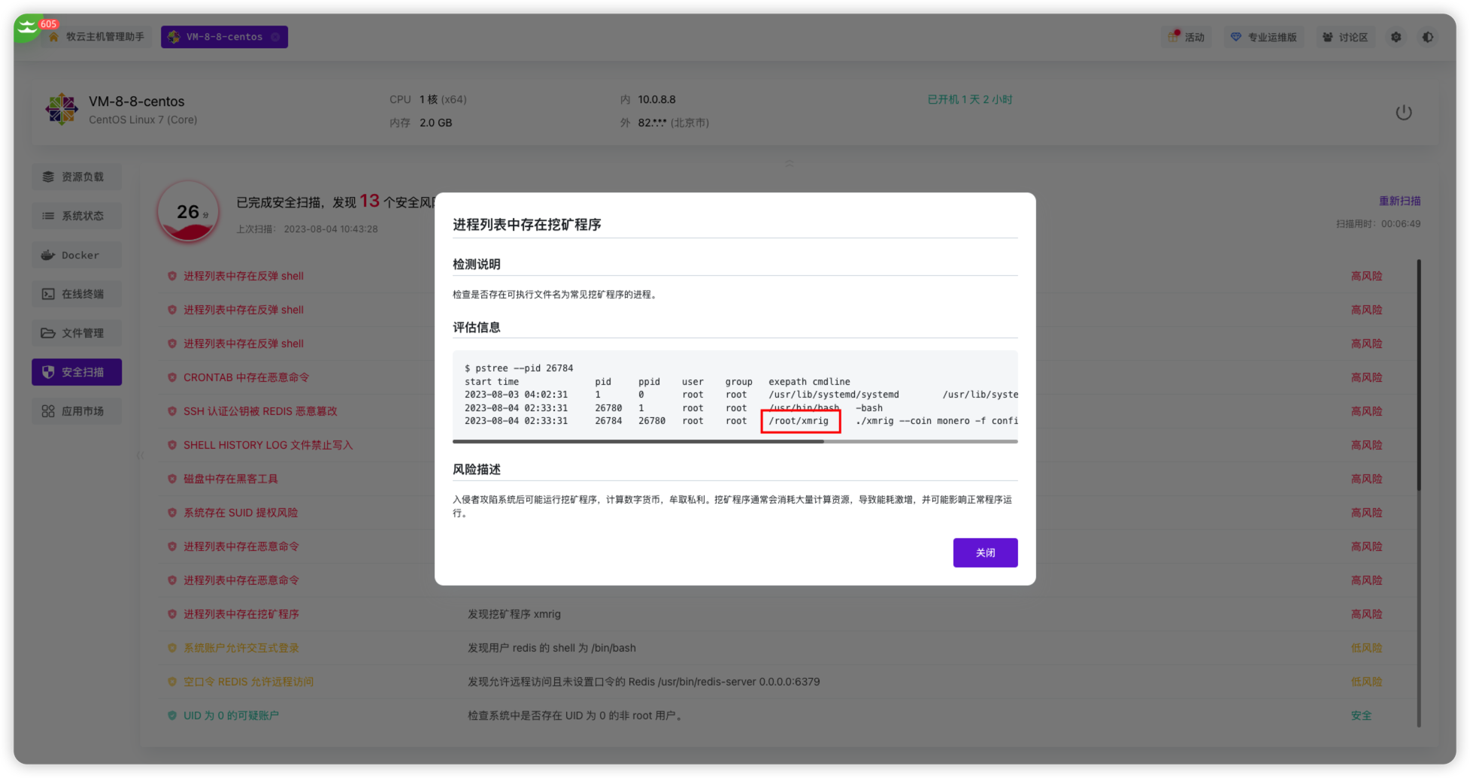Switch to the 牧云主机管理助手 home tab

click(x=97, y=37)
